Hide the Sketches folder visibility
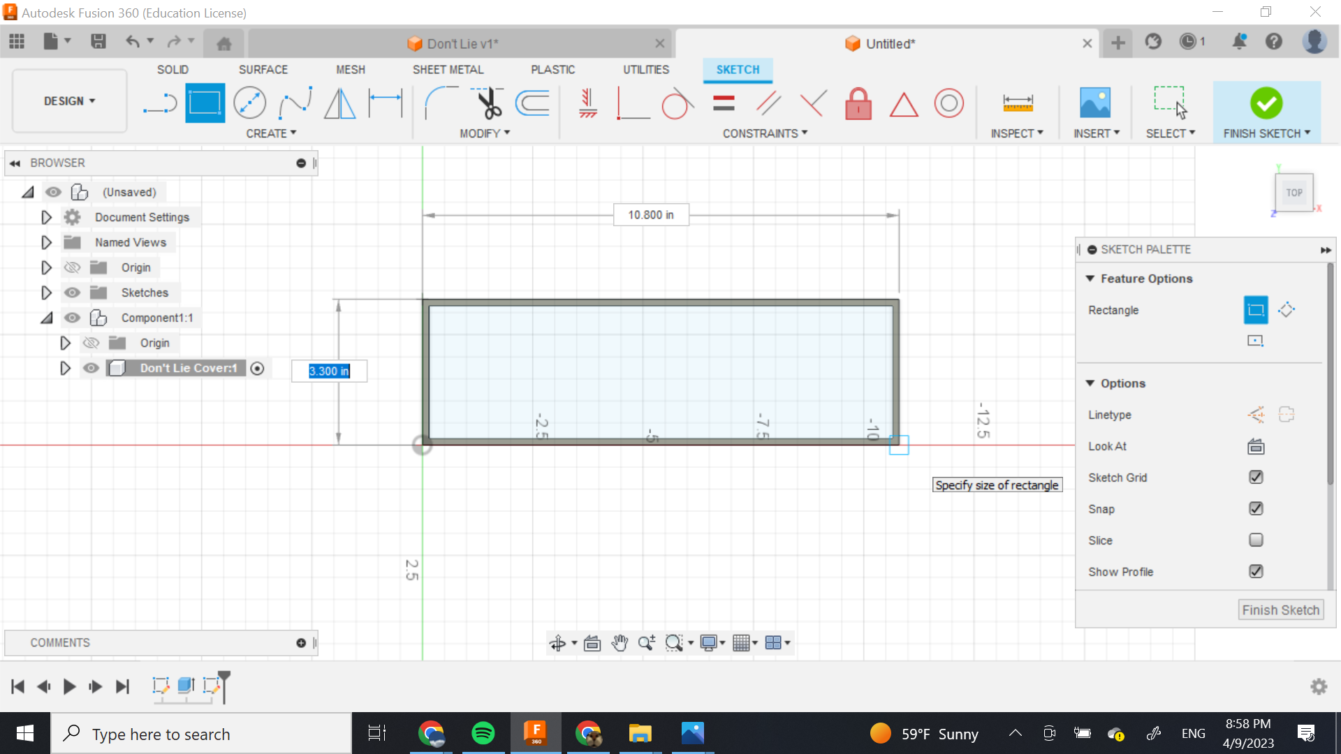 (x=72, y=293)
